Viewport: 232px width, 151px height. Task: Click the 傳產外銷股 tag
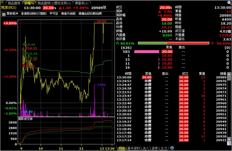68,14
